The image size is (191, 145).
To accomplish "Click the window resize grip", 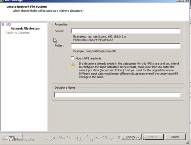I will [x=188, y=142].
